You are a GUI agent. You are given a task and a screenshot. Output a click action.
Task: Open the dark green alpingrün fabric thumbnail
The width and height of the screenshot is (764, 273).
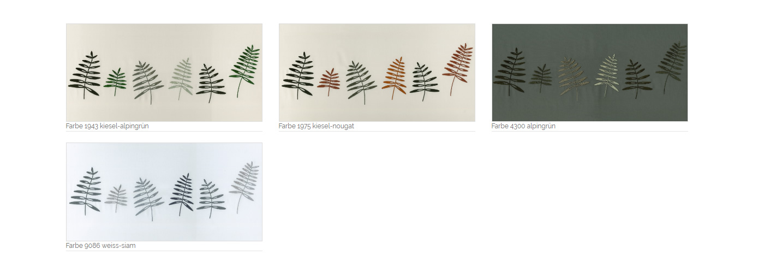click(589, 73)
